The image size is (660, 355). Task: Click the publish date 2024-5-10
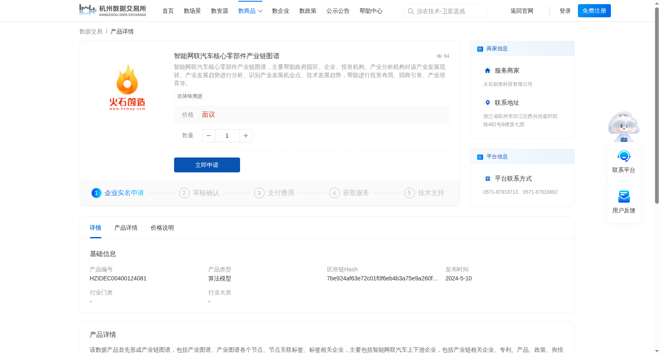point(459,278)
